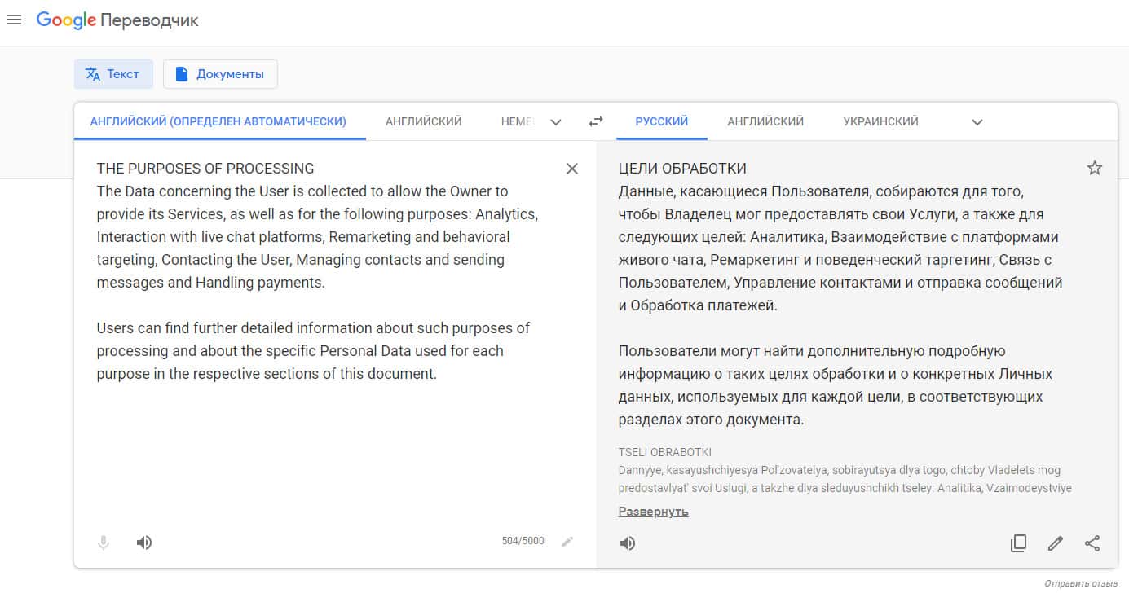Click the transliteration line TSELI OBRABOTKI
This screenshot has height=602, width=1129.
665,452
